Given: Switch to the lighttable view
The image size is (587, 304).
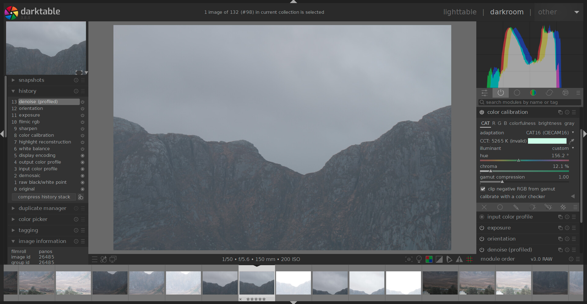Looking at the screenshot, I should coord(460,12).
